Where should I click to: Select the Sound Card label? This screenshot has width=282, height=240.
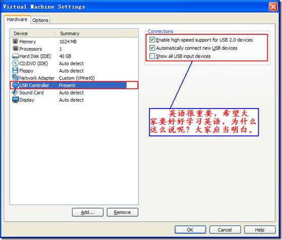(31, 92)
